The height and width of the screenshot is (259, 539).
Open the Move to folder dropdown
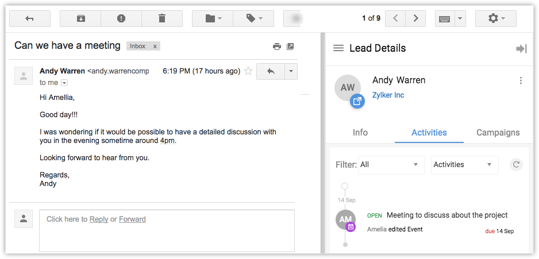(x=213, y=18)
